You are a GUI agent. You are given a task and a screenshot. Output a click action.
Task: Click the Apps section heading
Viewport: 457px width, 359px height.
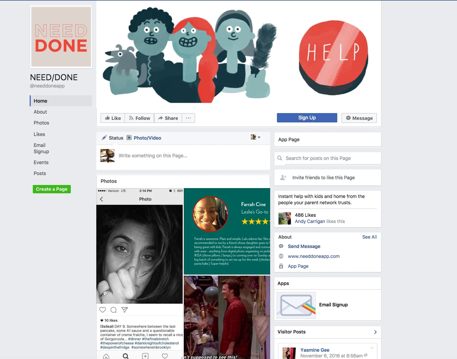pyautogui.click(x=283, y=283)
